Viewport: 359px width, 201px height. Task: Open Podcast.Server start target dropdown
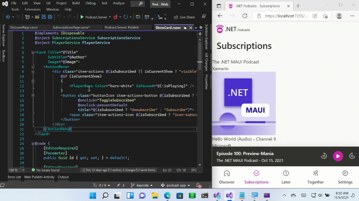pos(110,17)
